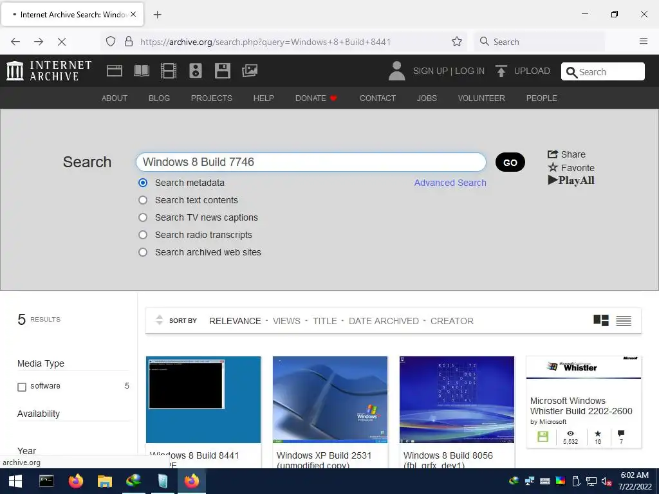Click the main search query field
659x494 pixels.
(311, 162)
